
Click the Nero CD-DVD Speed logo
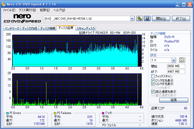point(22,18)
